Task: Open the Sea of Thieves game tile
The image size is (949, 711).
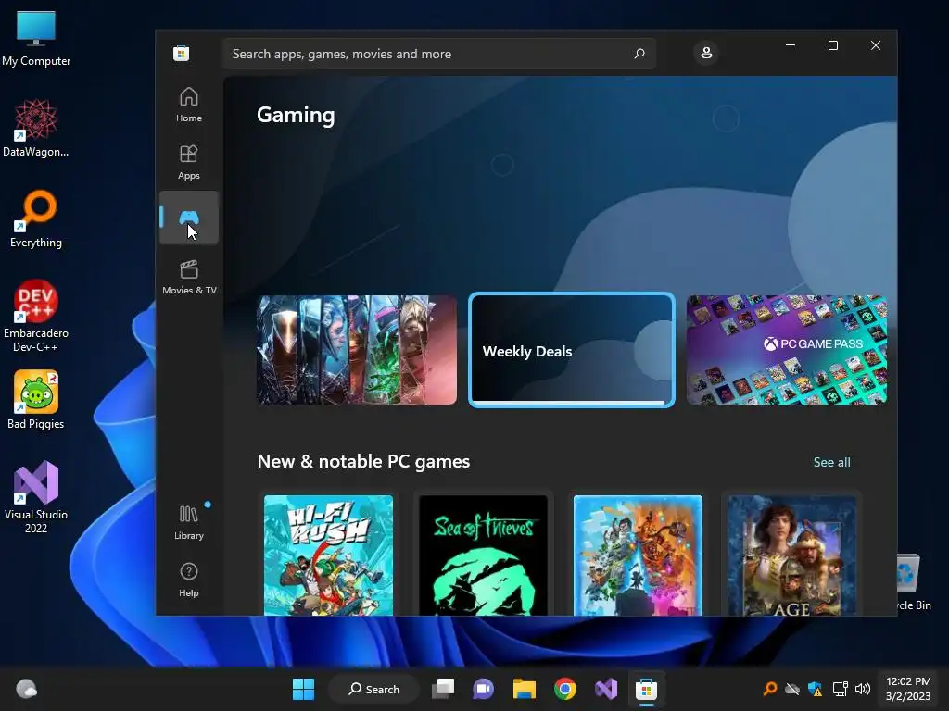Action: [x=484, y=555]
